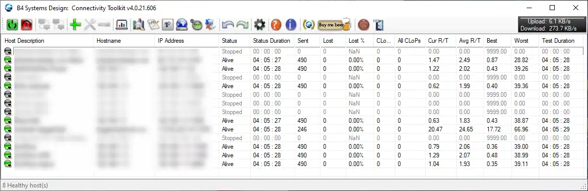Select the cell showing 246 sent
The width and height of the screenshot is (588, 191).
(x=302, y=129)
